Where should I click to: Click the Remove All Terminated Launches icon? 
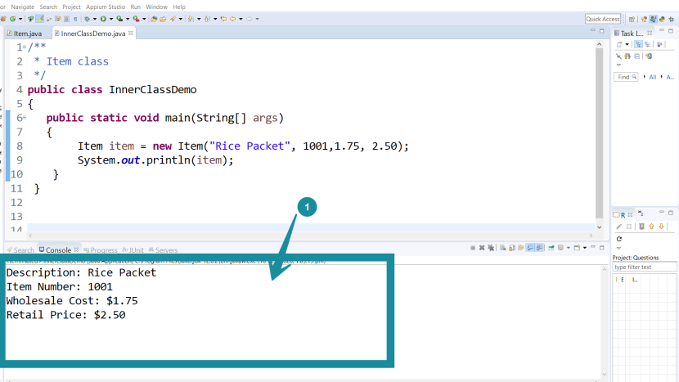[491, 248]
